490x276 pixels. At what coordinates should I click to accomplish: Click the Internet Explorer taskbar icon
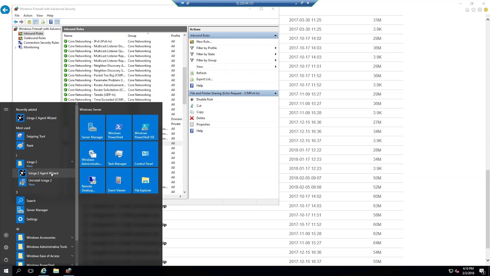pos(44,271)
